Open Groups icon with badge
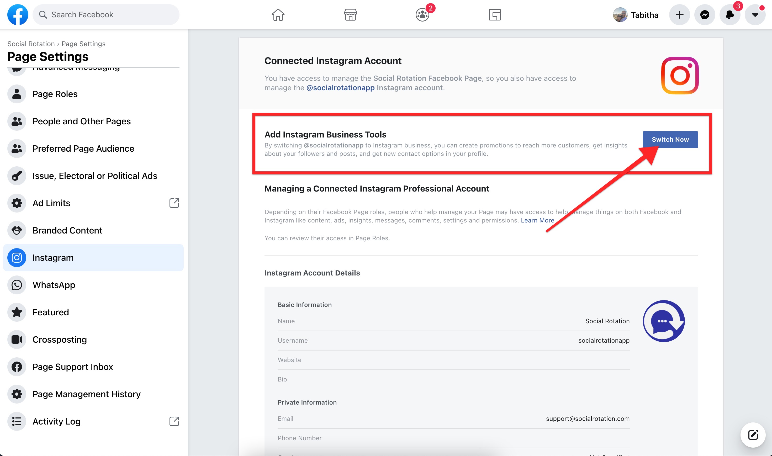The height and width of the screenshot is (456, 772). (422, 14)
